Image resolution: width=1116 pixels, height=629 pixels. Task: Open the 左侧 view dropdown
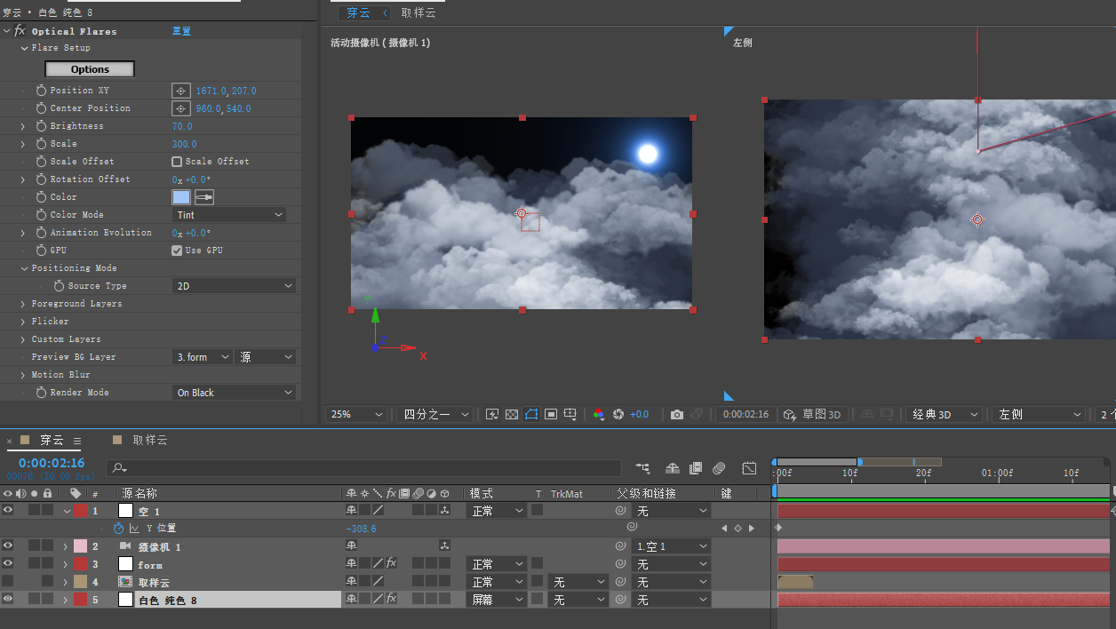point(1038,414)
